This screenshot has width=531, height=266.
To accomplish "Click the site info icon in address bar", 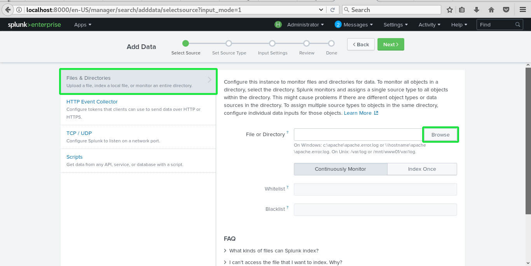I will tap(19, 10).
